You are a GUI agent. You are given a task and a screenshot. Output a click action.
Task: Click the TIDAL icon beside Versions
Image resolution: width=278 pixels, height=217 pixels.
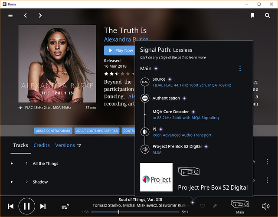(79, 145)
